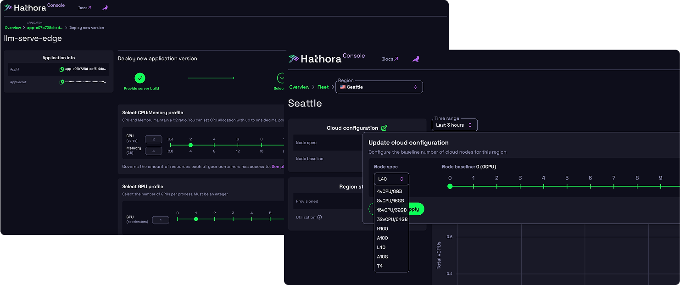
Task: Go to Overview breadcrumb in the fleet window
Action: coord(299,87)
